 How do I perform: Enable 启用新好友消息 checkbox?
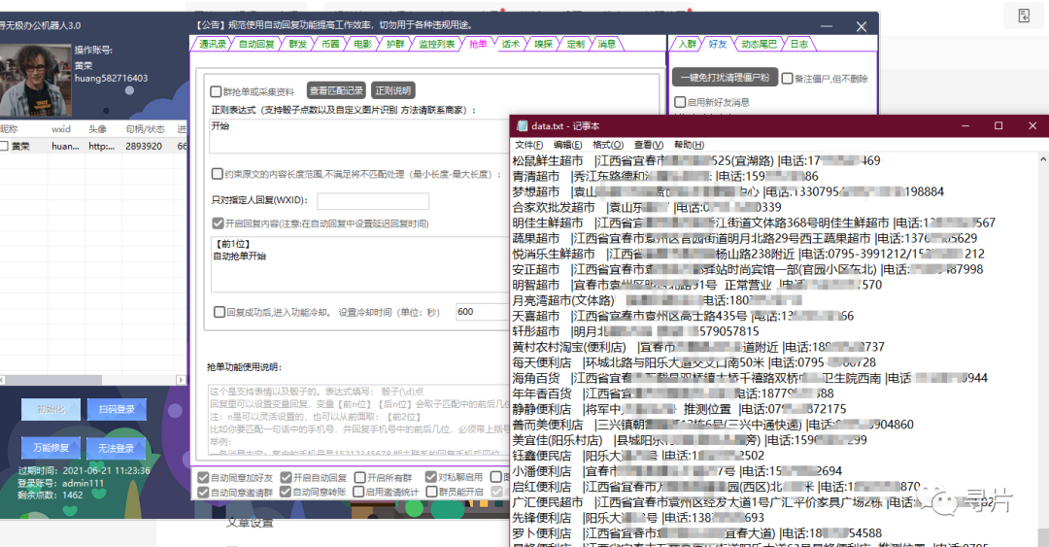(x=680, y=102)
